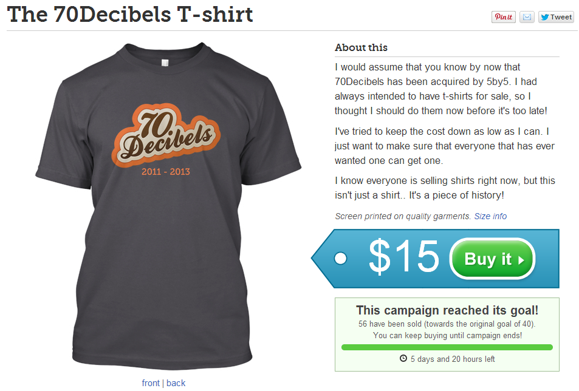Click the '2011 - 2013' text on the shirt

coord(165,172)
